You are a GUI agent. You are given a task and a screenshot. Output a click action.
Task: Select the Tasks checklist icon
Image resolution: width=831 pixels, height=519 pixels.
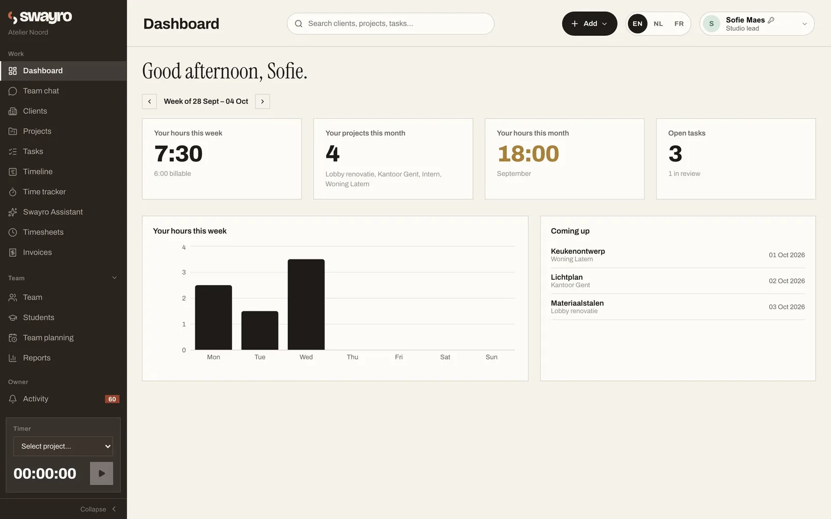coord(12,152)
